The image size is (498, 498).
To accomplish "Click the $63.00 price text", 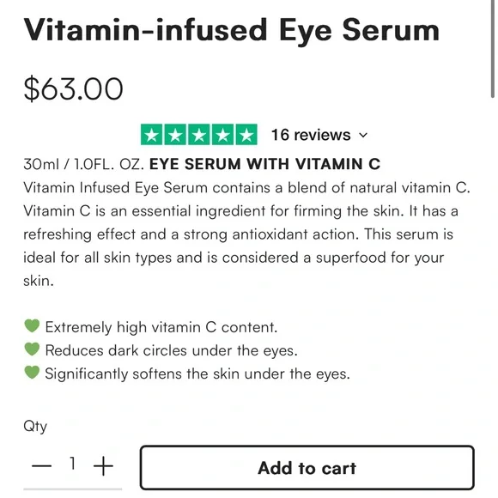I will 73,89.
